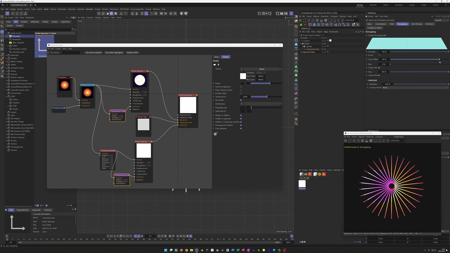Image resolution: width=450 pixels, height=253 pixels.
Task: Click the Cube primitive icon in right palette
Action: [x=296, y=44]
